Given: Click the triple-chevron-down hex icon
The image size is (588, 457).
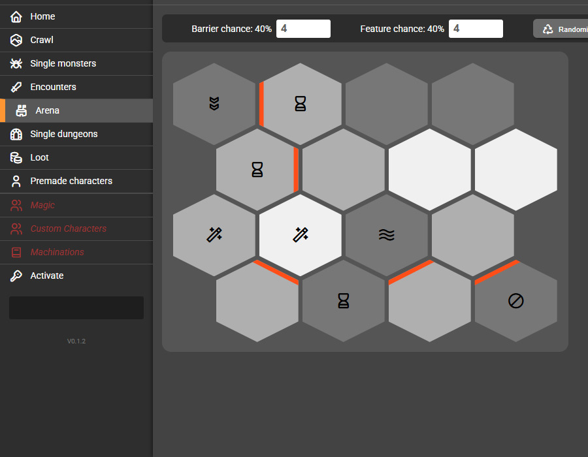Looking at the screenshot, I should click(x=214, y=104).
